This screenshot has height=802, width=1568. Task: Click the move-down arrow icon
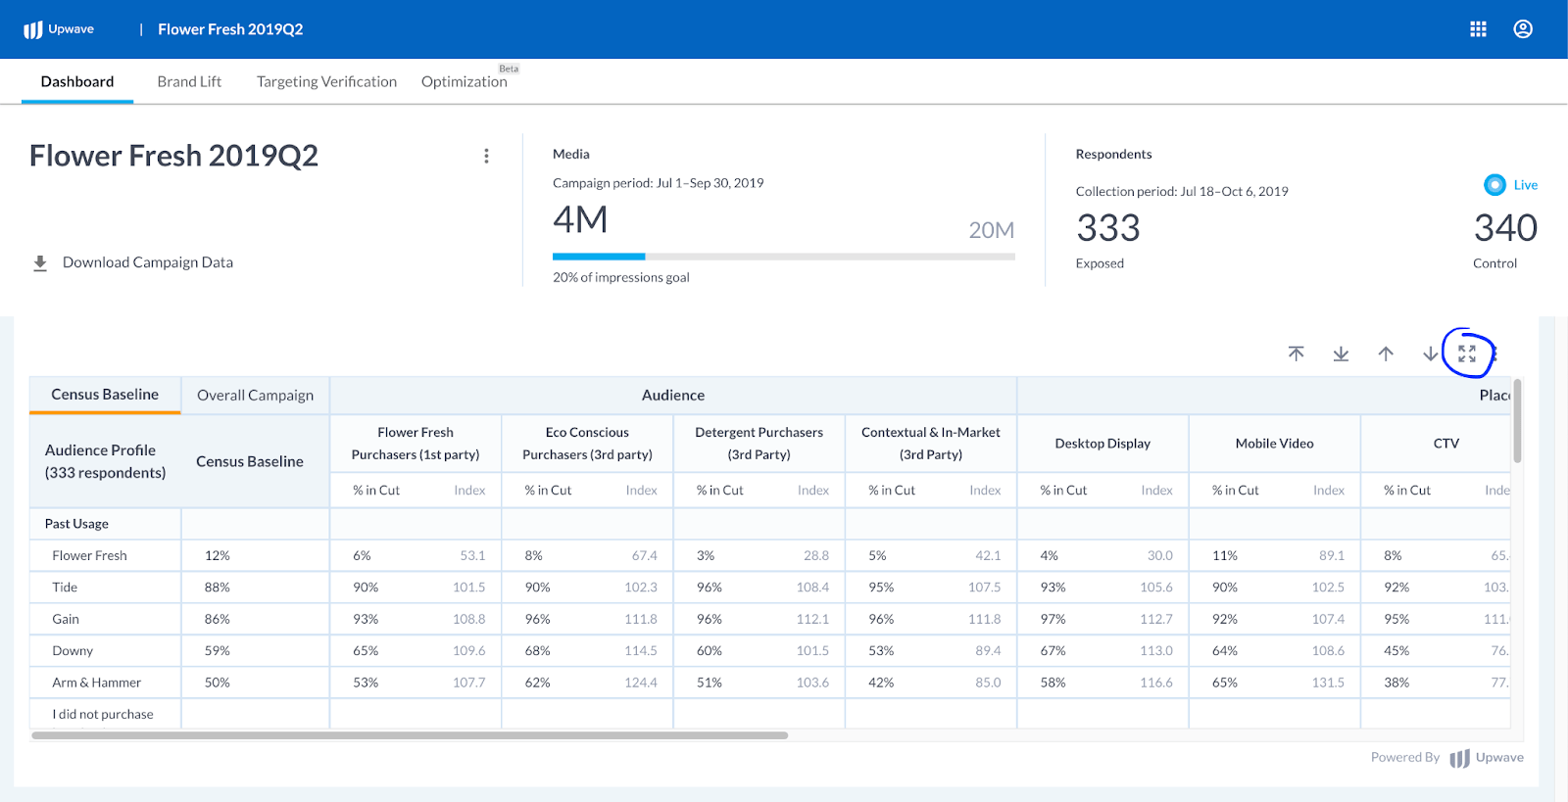[x=1431, y=354]
